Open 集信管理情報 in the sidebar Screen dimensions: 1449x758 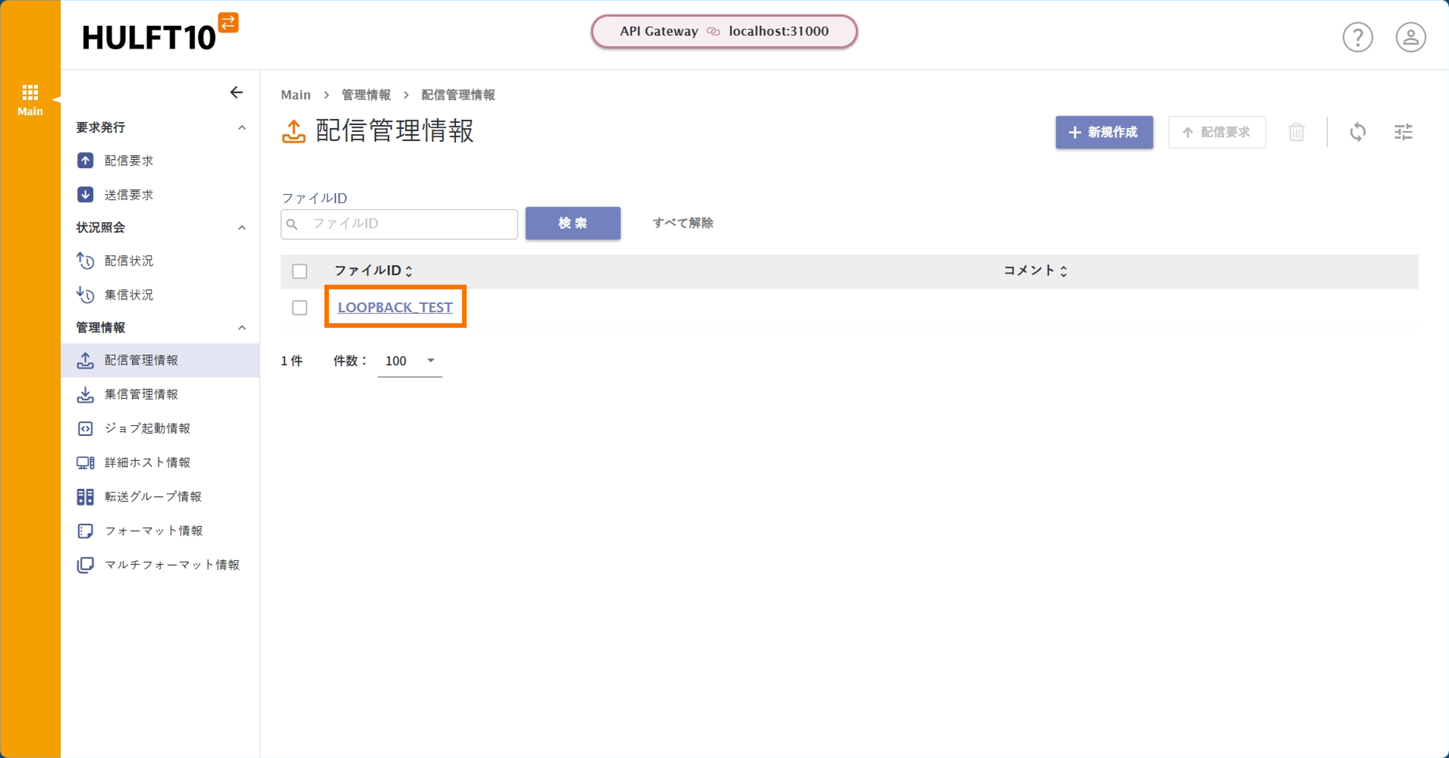pyautogui.click(x=141, y=394)
